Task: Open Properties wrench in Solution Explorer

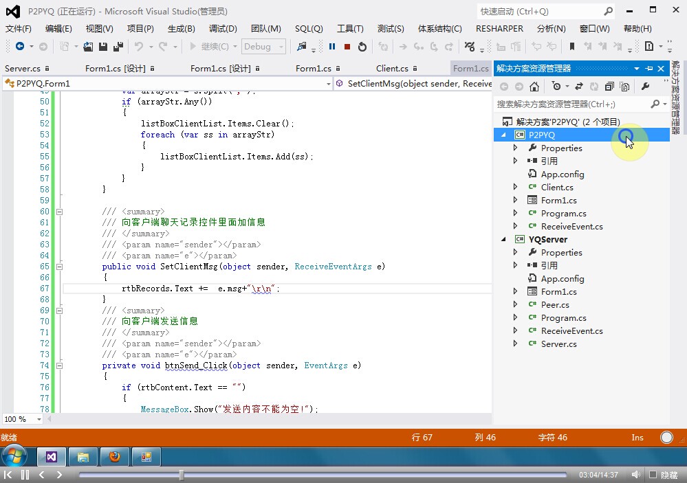Action: [645, 87]
